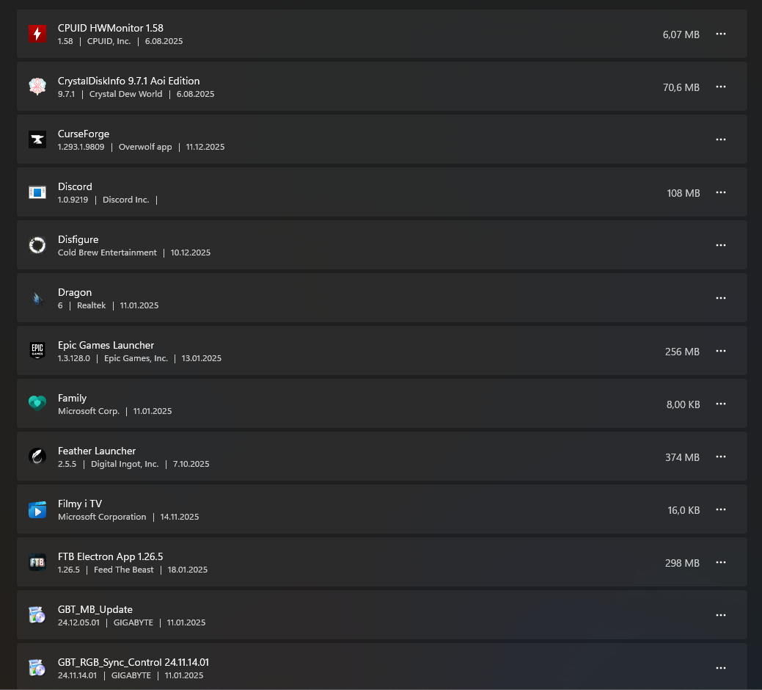The image size is (762, 690).
Task: Open more options for CPUID HWMonitor
Action: point(720,34)
